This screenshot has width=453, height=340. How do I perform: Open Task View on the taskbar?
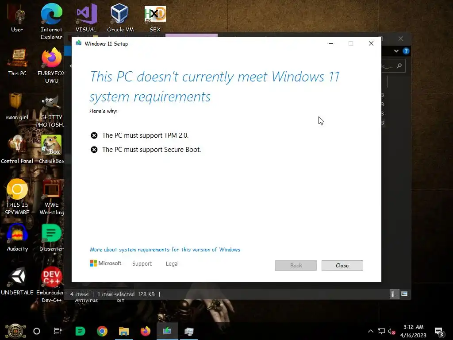(58, 331)
